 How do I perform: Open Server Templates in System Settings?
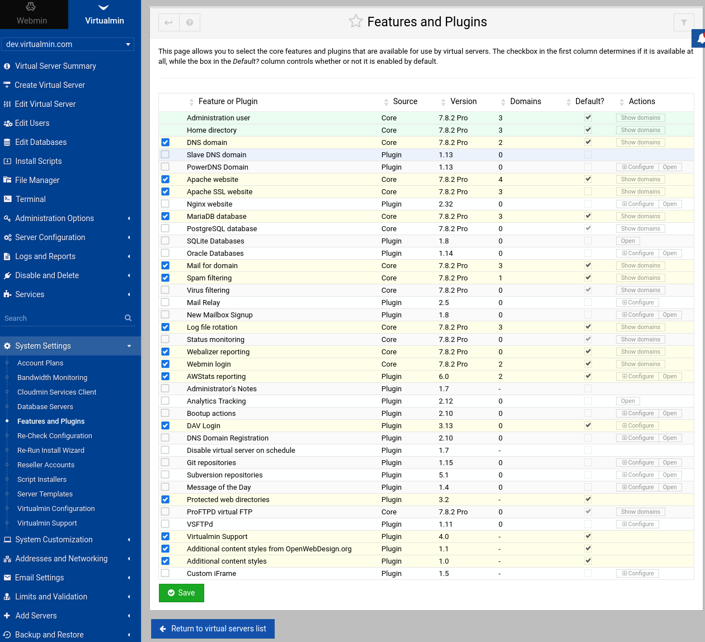[45, 494]
